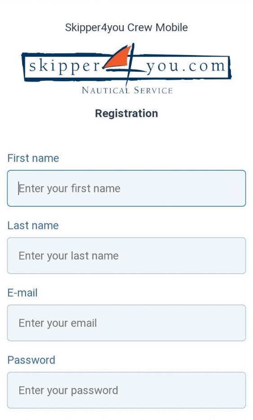Click the word "Nautical" under the logo
This screenshot has width=253, height=420.
click(106, 90)
